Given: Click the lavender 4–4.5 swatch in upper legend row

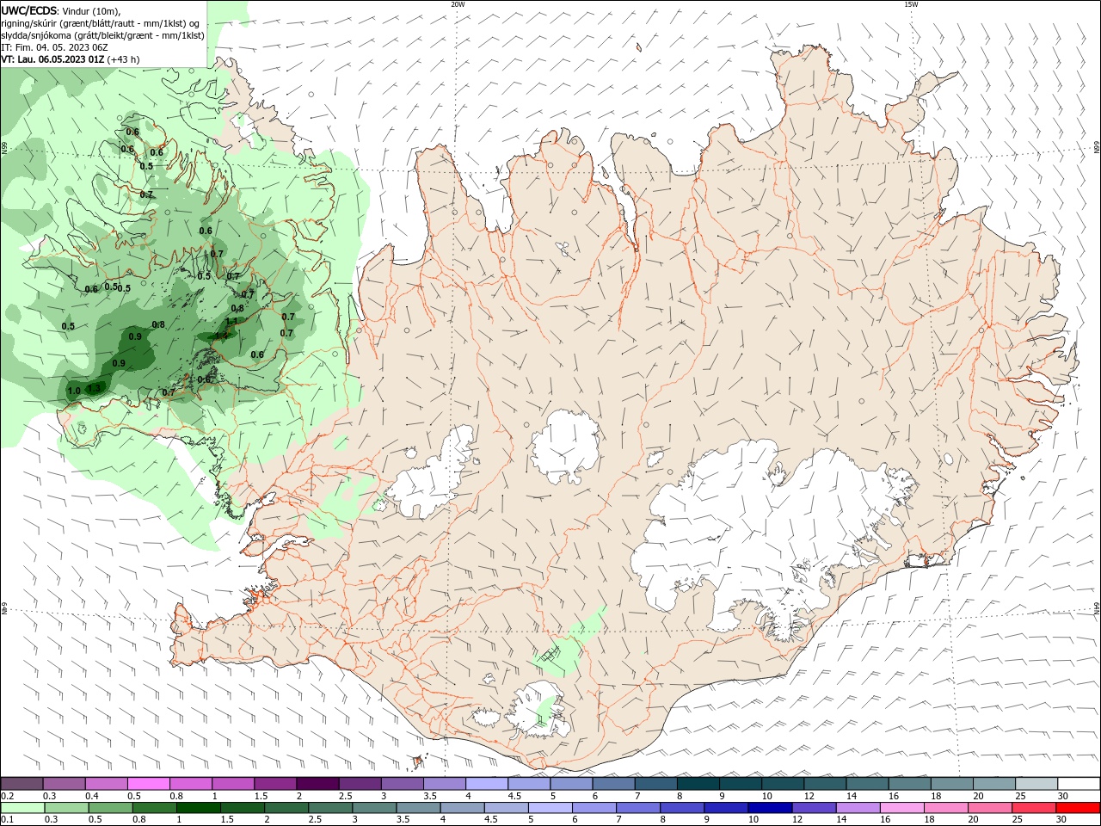Looking at the screenshot, I should (486, 784).
